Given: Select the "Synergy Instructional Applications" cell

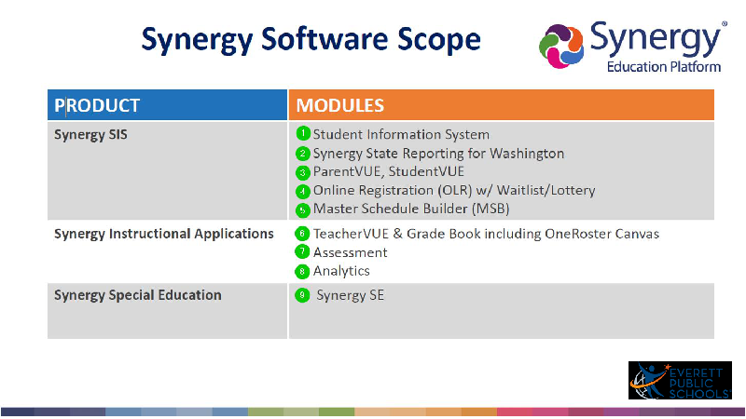Looking at the screenshot, I should [x=167, y=251].
